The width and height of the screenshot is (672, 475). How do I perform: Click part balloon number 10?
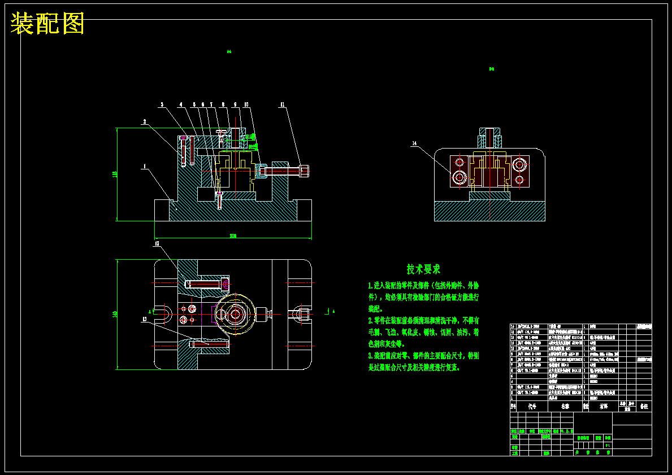coord(246,104)
